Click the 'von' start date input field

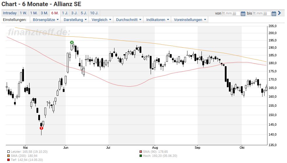click(231, 13)
